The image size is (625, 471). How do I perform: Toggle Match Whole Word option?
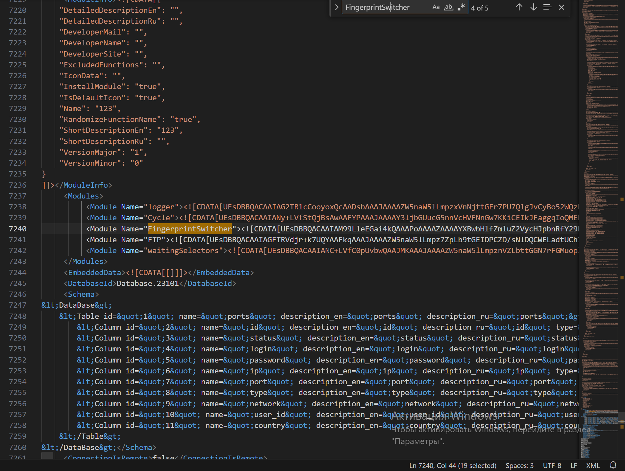pyautogui.click(x=448, y=7)
